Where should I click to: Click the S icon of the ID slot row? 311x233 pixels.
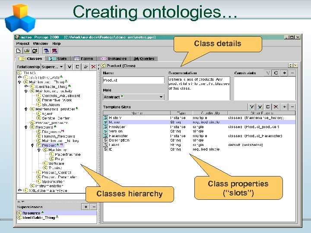[x=105, y=149]
